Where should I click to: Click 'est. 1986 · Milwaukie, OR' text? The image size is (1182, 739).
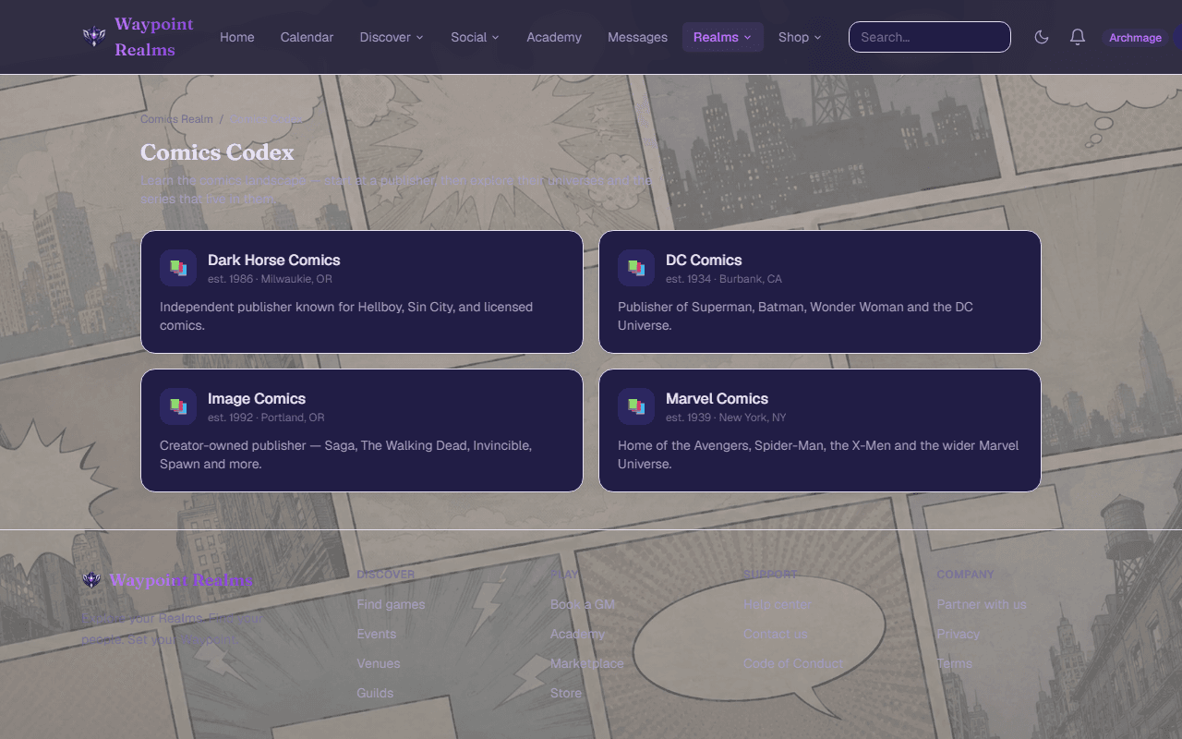tap(270, 279)
